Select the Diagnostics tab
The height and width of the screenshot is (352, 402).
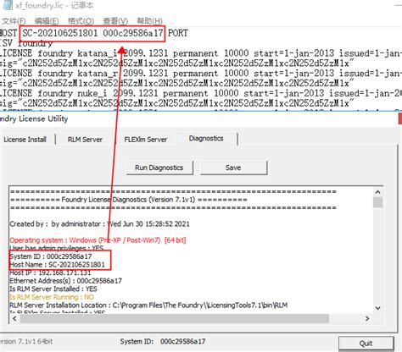[206, 139]
